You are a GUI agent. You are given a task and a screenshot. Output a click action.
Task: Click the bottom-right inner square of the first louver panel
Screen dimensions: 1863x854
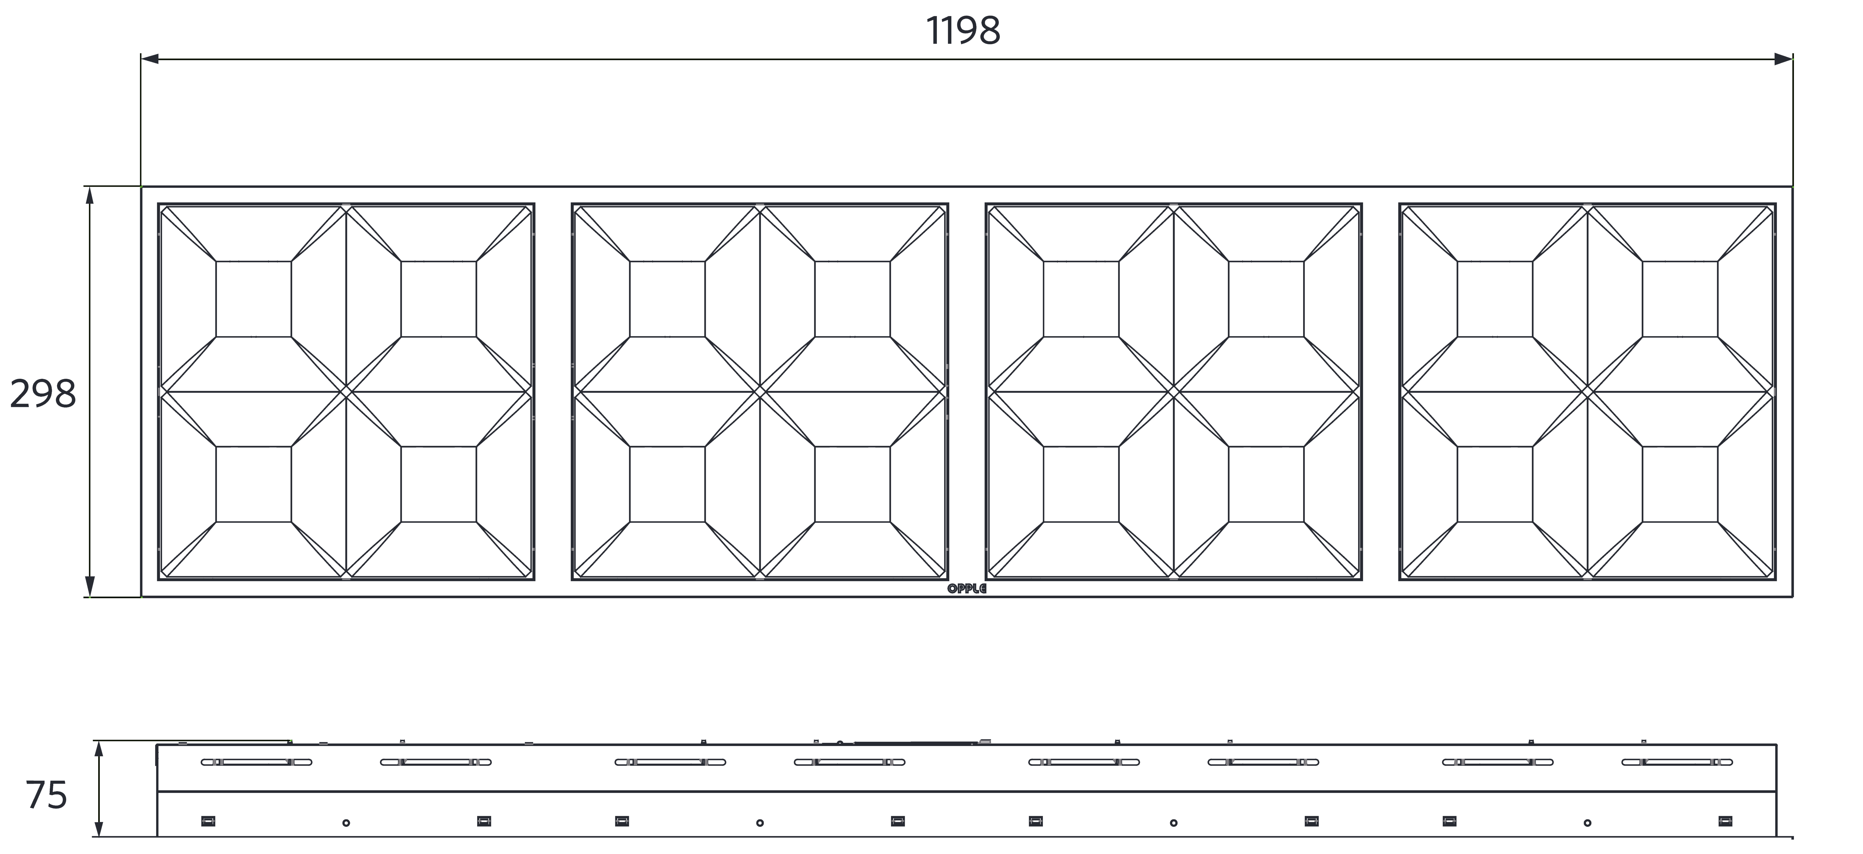click(438, 484)
